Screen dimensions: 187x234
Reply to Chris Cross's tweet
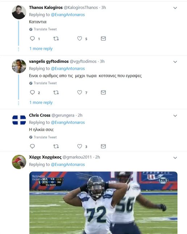(x=32, y=146)
